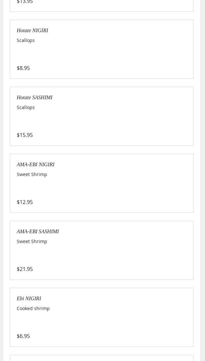205x361 pixels.
Task: Click the Cooked shrimp description
Action: tap(33, 308)
